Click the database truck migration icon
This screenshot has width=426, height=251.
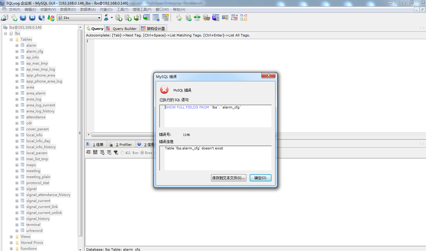pos(207,18)
